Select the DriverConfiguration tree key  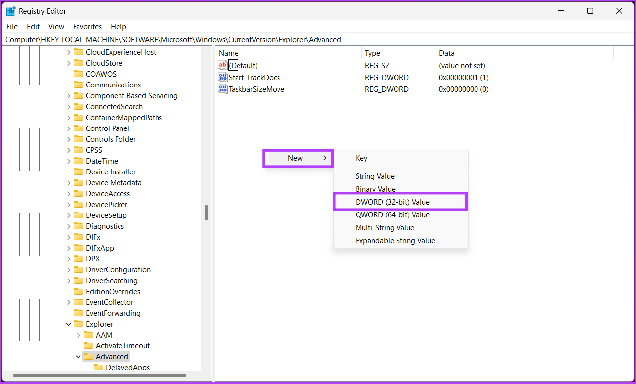118,270
